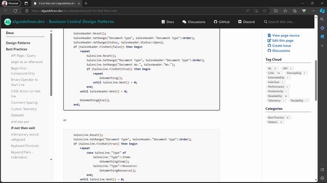Open 'IsTemporary record safeguard' doc
Viewport: 327px width, 183px height.
pyautogui.click(x=25, y=137)
